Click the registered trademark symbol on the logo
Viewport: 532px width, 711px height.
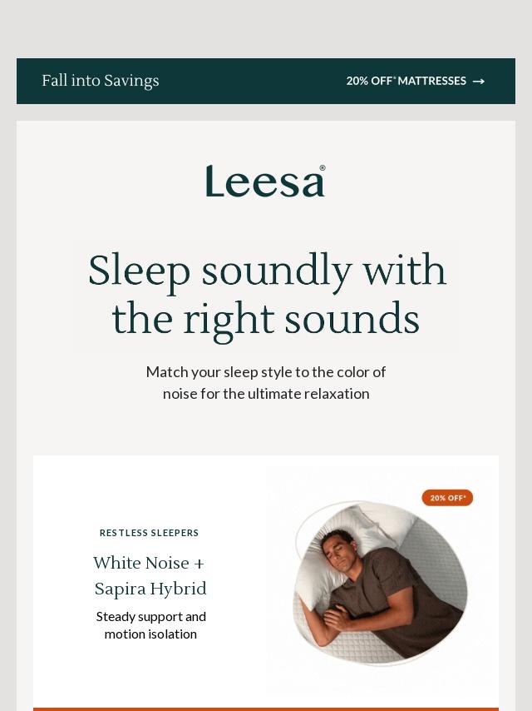coord(323,168)
